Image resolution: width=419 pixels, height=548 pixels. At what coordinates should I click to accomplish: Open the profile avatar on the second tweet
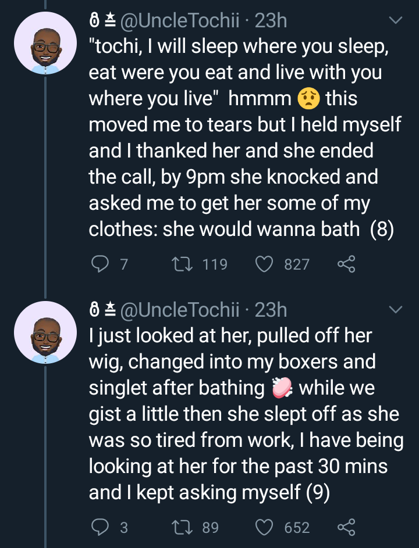pos(45,332)
